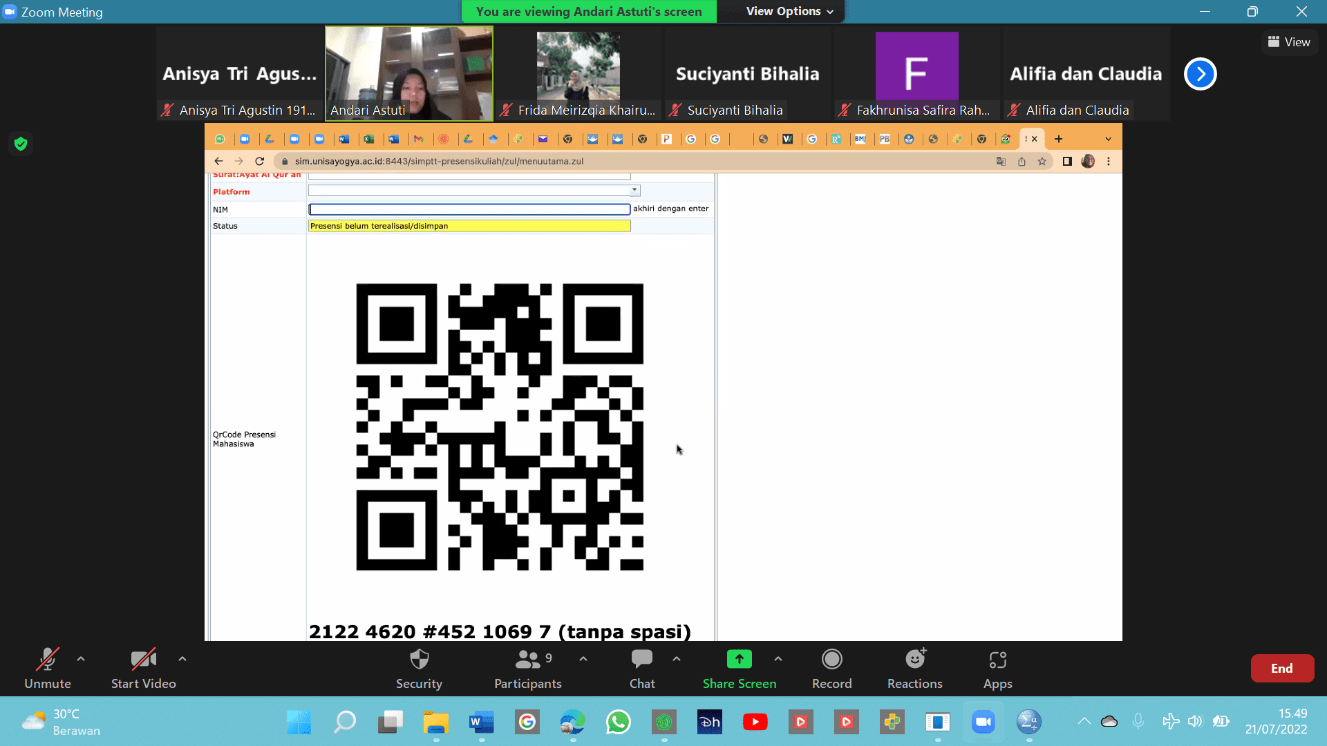Open Microsoft Edge from taskbar
This screenshot has width=1327, height=746.
click(x=573, y=723)
